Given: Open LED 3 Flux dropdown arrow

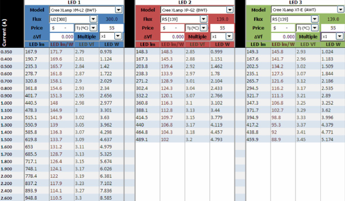Looking at the screenshot, I should click(315, 19).
